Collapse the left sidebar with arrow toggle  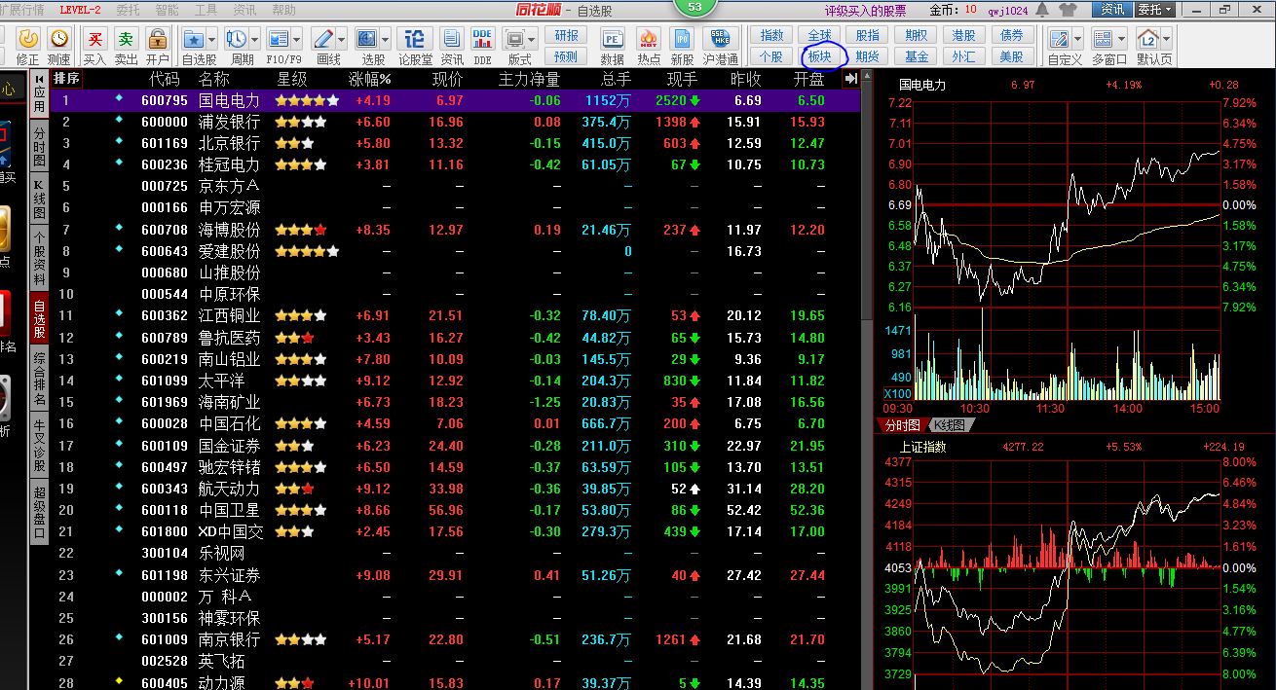coord(39,79)
